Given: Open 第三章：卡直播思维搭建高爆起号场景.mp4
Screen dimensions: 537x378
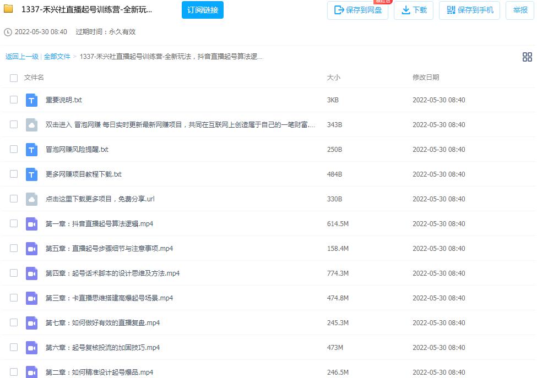Looking at the screenshot, I should (x=109, y=298).
